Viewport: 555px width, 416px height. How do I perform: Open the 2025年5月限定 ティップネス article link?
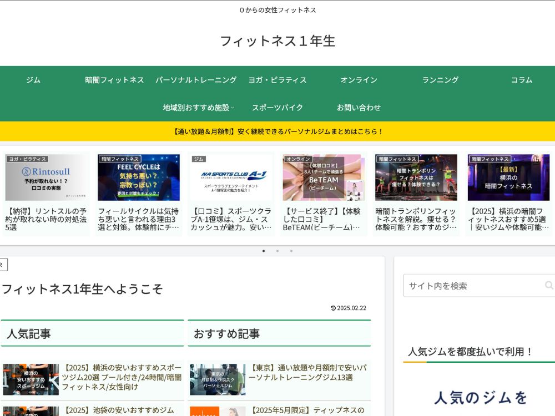[307, 410]
